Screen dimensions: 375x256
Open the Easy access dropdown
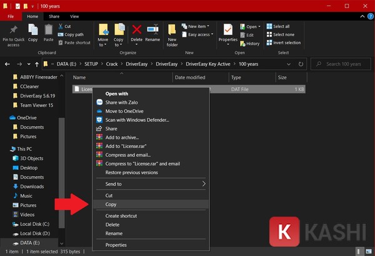(x=197, y=35)
